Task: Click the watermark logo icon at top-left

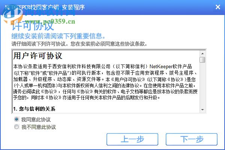Action: click(x=13, y=15)
